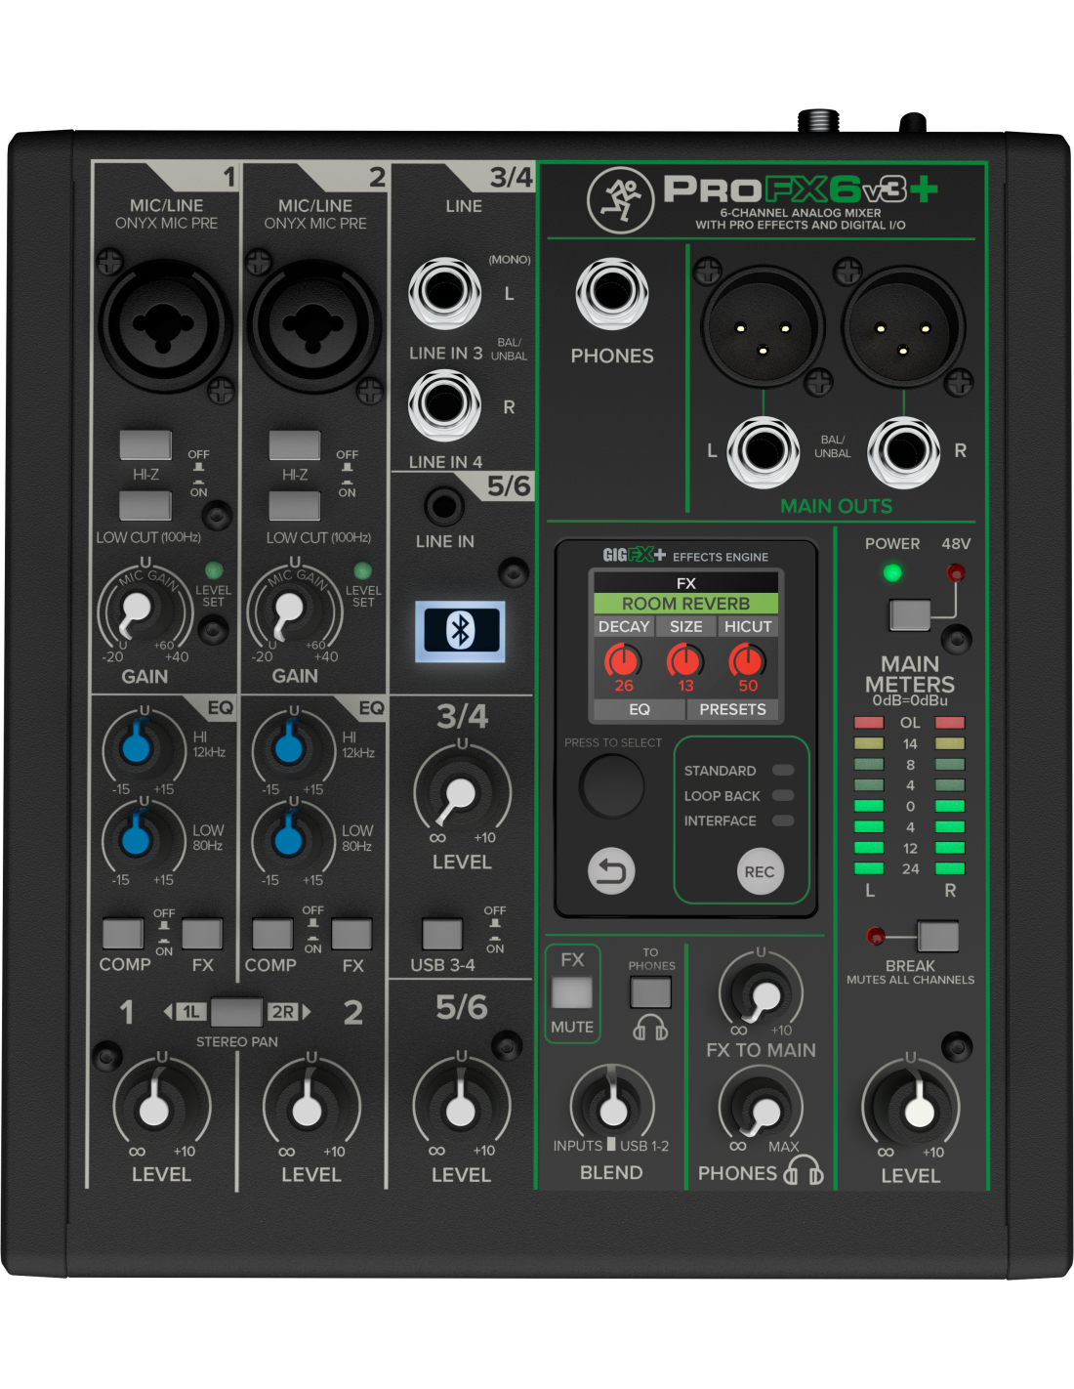The image size is (1074, 1389).
Task: Click the red BREAK indicator LED
Action: pos(876,936)
